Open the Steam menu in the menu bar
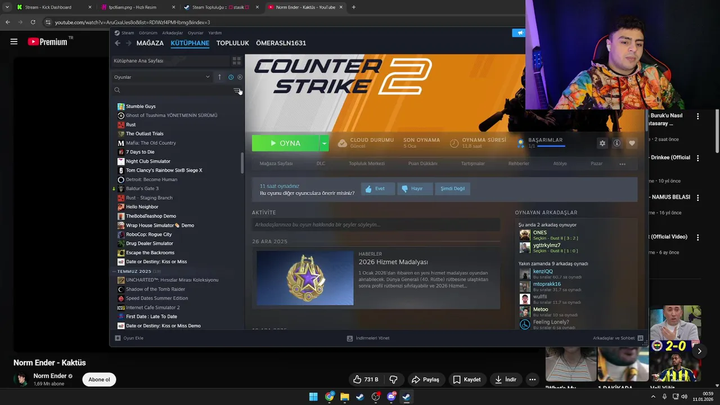Viewport: 720px width, 405px height. (128, 33)
